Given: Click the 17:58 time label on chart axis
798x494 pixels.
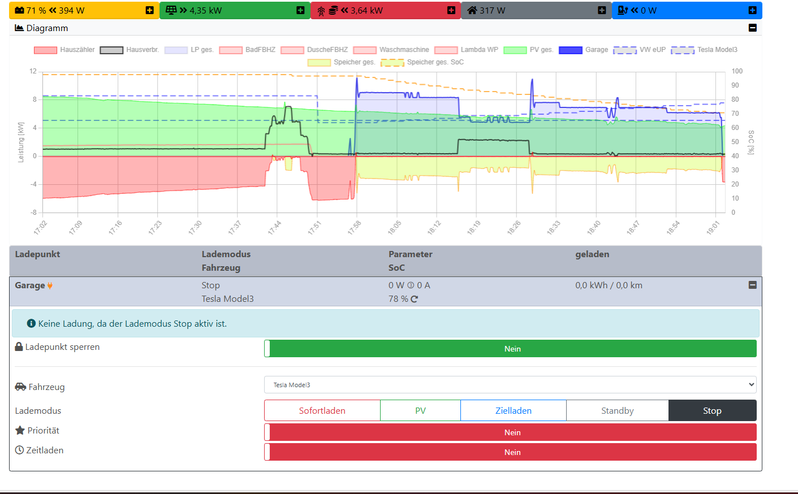Looking at the screenshot, I should click(354, 228).
